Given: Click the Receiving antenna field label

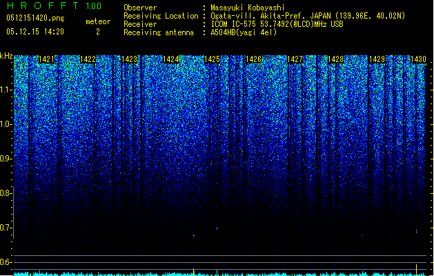Looking at the screenshot, I should coord(159,32).
